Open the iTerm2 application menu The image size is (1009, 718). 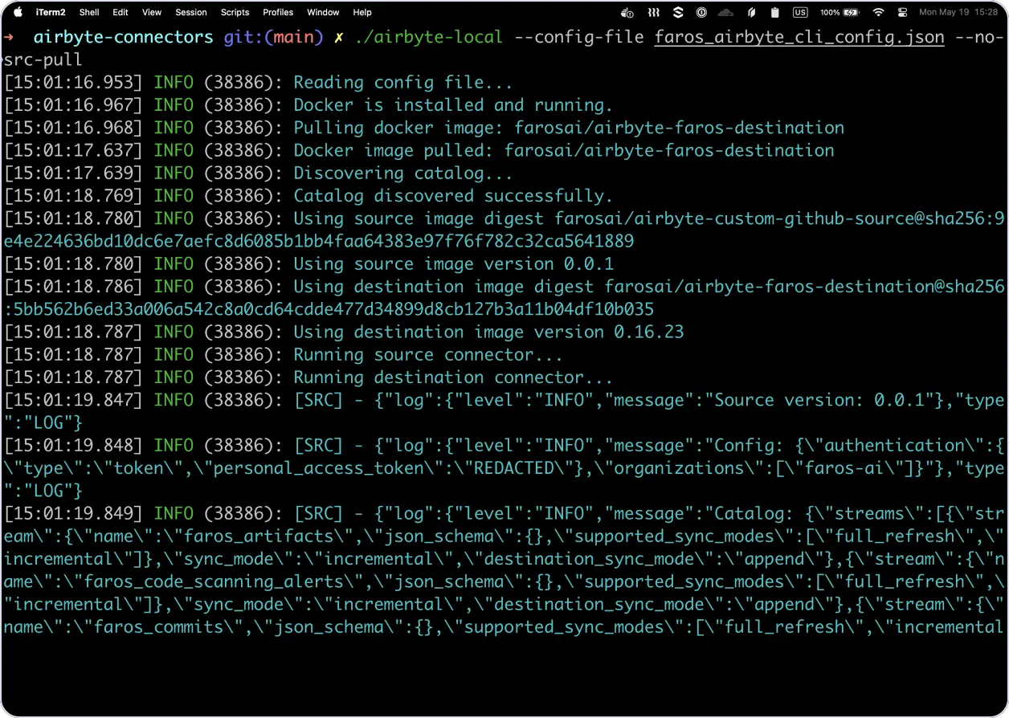(50, 12)
